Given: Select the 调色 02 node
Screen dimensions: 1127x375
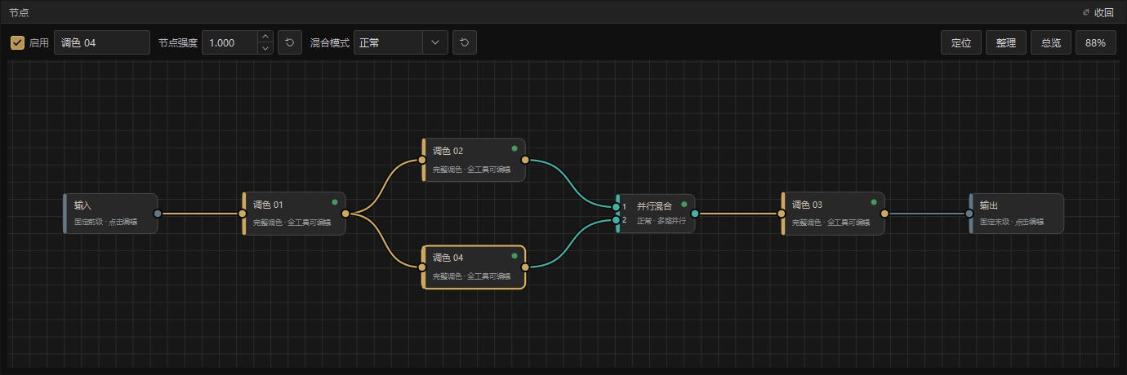Looking at the screenshot, I should click(474, 160).
